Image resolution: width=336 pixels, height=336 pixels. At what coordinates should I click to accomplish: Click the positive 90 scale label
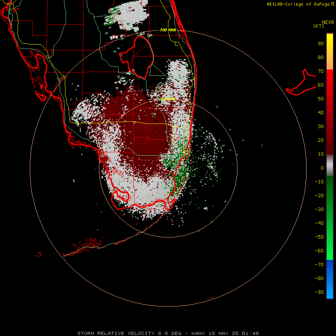pyautogui.click(x=321, y=44)
